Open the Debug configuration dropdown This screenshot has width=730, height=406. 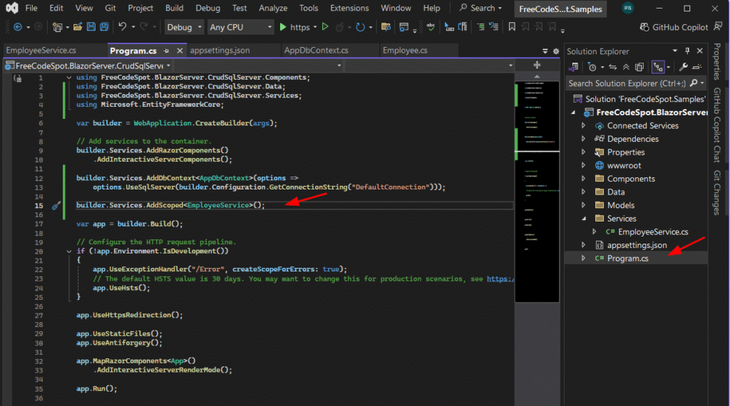184,27
